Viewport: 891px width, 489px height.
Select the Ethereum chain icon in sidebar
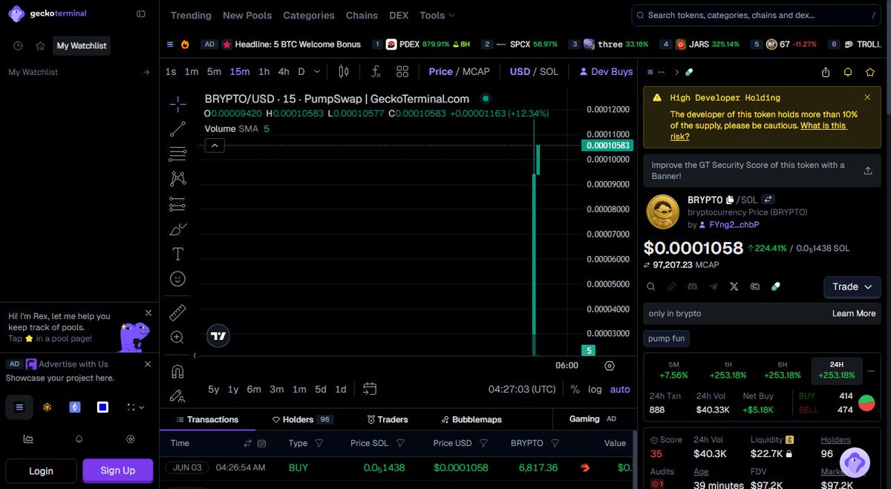click(75, 407)
